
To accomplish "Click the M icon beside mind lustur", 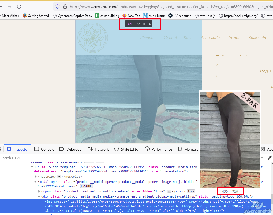I will [145, 16].
